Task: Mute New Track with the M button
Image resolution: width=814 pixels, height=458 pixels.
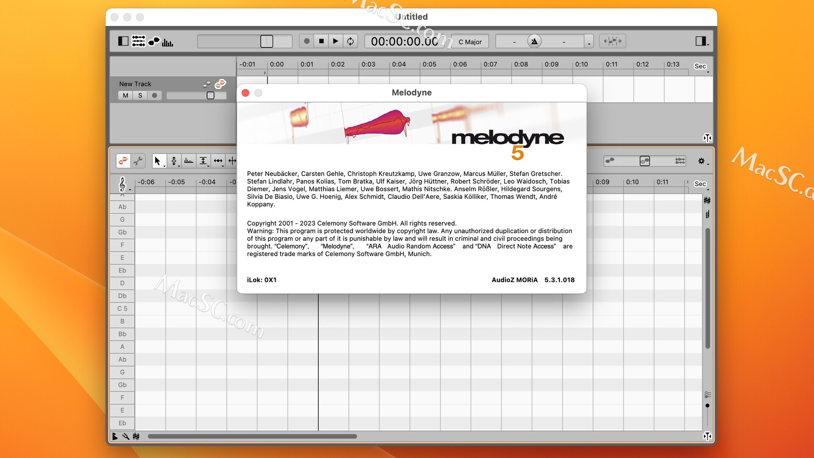Action: point(125,95)
